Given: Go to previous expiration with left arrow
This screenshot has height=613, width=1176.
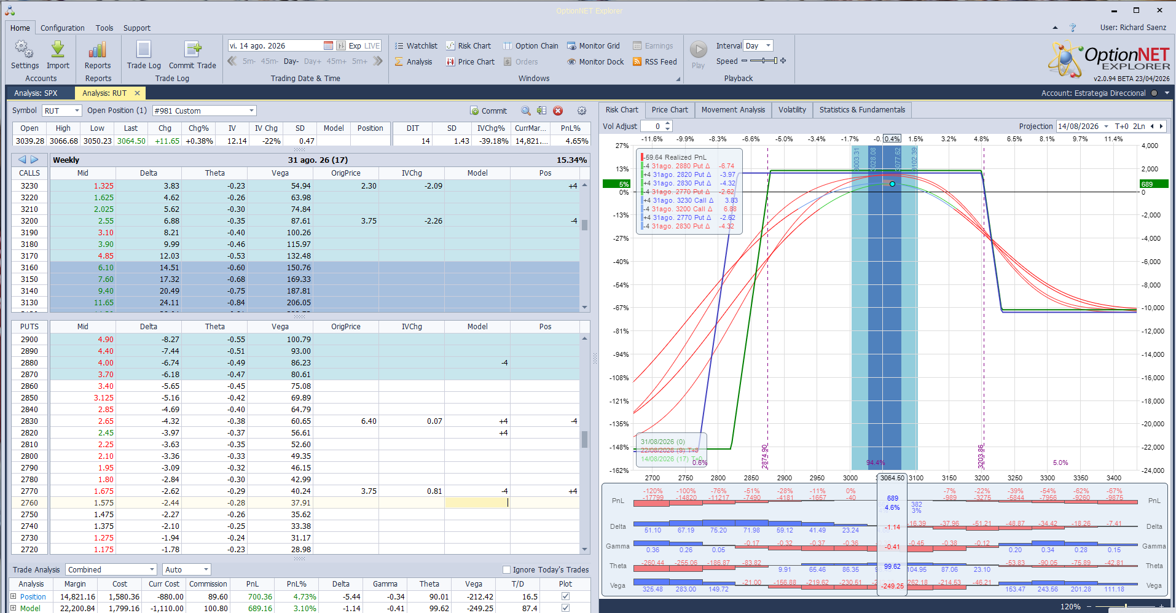Looking at the screenshot, I should point(22,160).
